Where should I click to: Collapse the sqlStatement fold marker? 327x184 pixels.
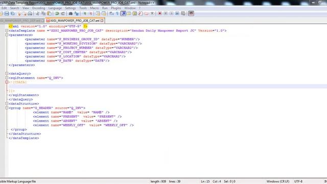7,78
